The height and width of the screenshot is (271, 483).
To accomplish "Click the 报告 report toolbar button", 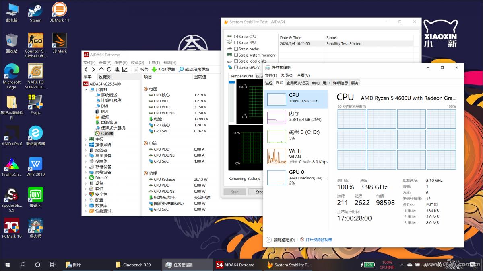I will coord(141,69).
